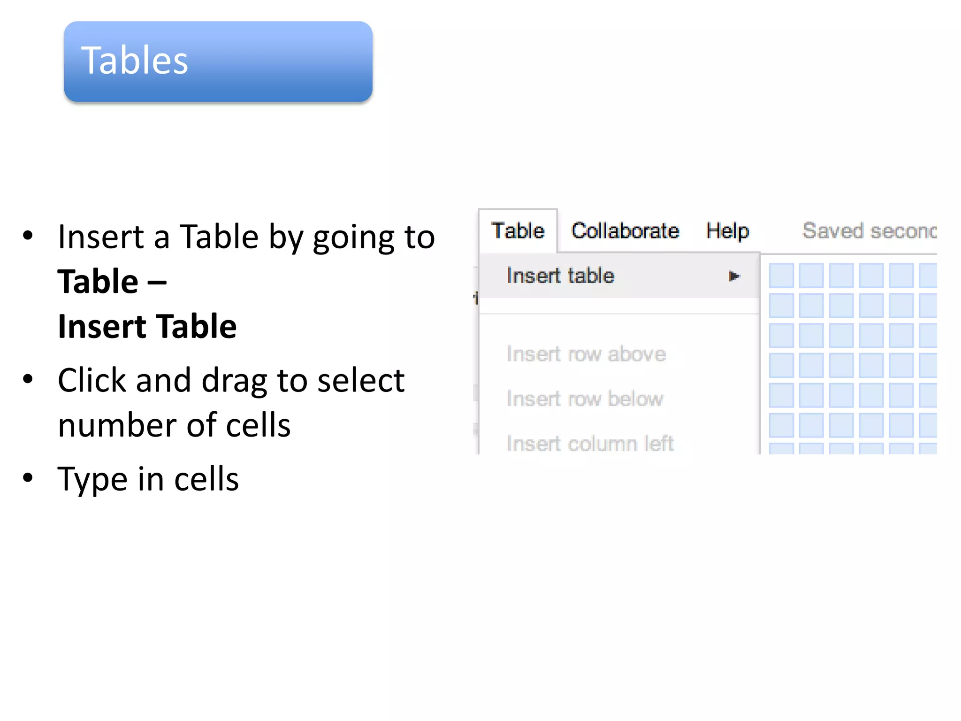Screen dimensions: 961x721
Task: Pick second column, fifth row grid cell
Action: (811, 395)
